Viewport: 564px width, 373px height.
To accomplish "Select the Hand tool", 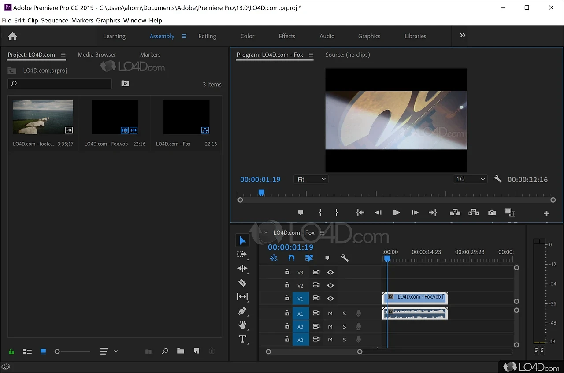I will pyautogui.click(x=242, y=325).
